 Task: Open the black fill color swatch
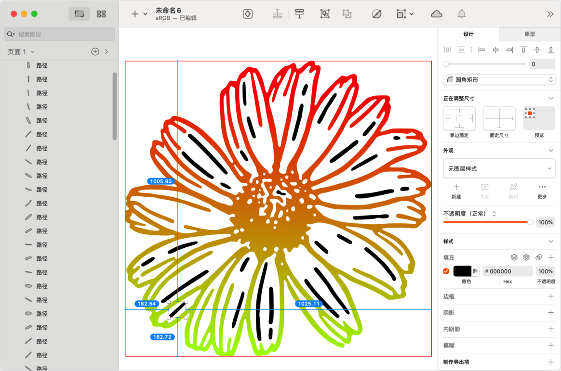click(462, 271)
